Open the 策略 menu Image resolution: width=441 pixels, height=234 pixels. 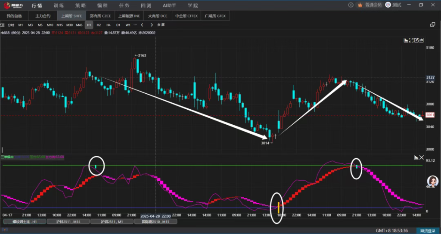[80, 5]
